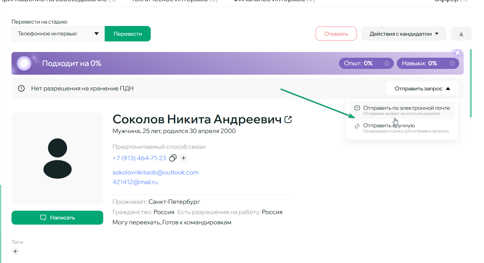Click the Подходит на 0% match banner text
The image size is (484, 263).
(x=72, y=63)
